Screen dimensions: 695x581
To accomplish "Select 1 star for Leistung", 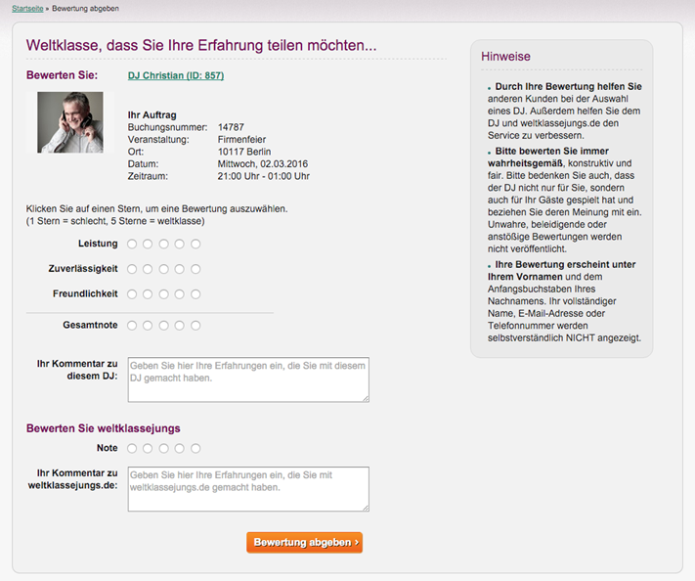I will click(132, 244).
